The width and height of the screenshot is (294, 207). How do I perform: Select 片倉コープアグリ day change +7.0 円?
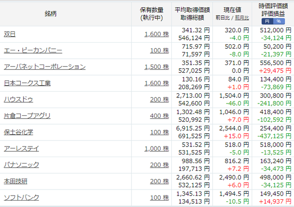coord(238,120)
